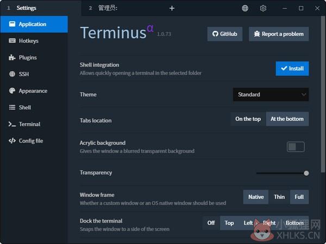Click the GitHub button
The image size is (326, 244).
pos(225,34)
